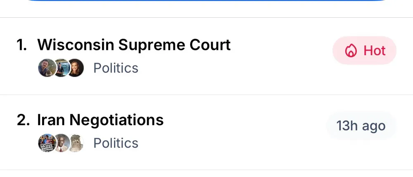
Task: Tap the smiling blonde woman avatar
Action: point(76,68)
